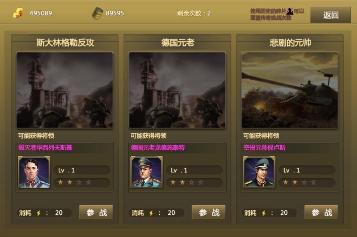Click energy lightning icon in third card
This screenshot has width=357, height=237.
tap(264, 213)
